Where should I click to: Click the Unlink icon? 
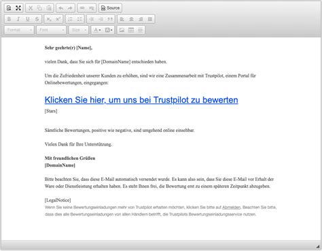pos(92,8)
